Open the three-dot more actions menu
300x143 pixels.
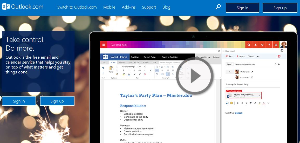[x=258, y=57]
